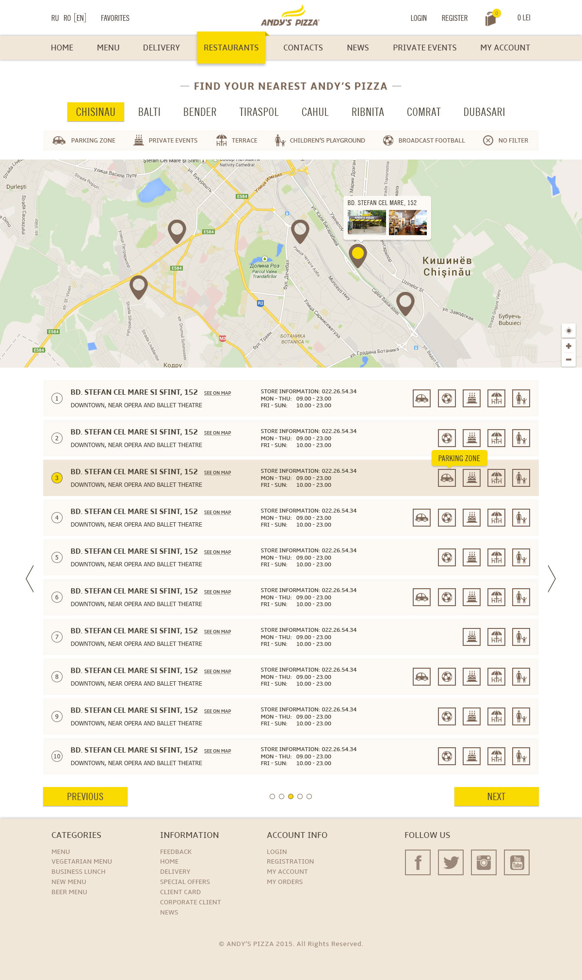Go to next list with right arrow
The image size is (582, 980).
point(551,578)
